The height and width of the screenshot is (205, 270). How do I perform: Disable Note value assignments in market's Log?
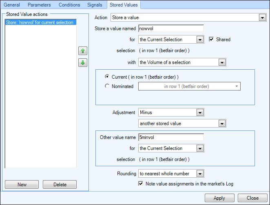(141, 183)
